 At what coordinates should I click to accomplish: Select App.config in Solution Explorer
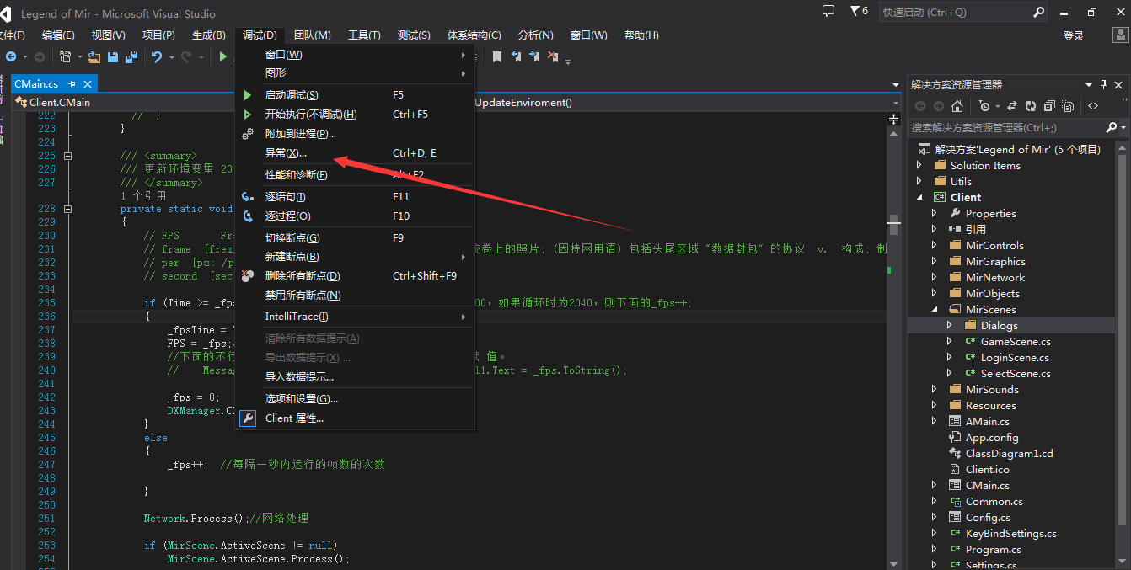(x=992, y=438)
